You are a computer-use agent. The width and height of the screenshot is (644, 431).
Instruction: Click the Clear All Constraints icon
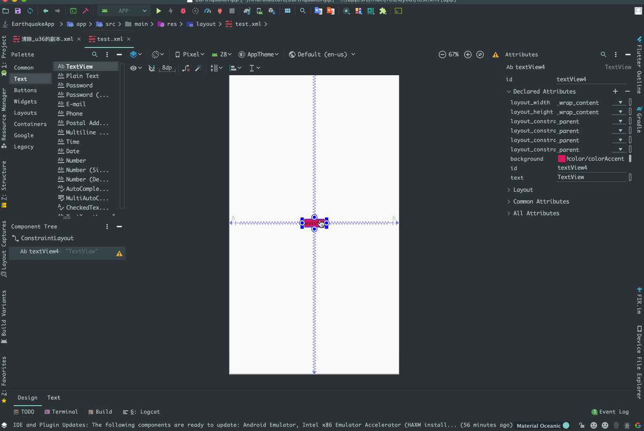(x=186, y=68)
